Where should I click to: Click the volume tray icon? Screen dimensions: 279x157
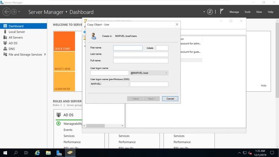point(250,153)
